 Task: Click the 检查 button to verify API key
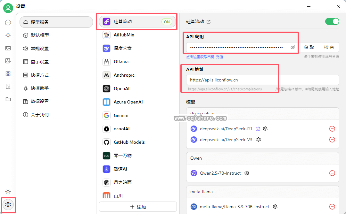pos(329,47)
